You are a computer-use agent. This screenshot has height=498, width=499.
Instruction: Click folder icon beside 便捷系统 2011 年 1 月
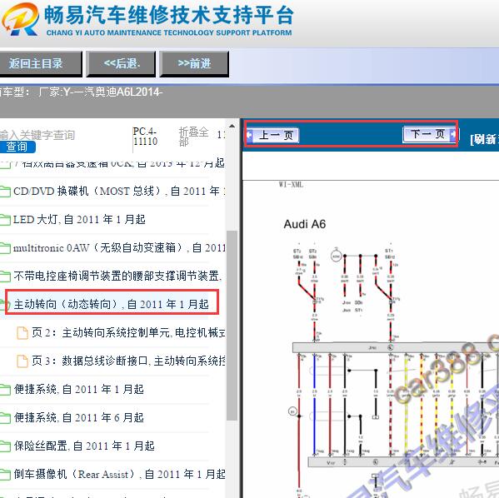click(x=5, y=390)
